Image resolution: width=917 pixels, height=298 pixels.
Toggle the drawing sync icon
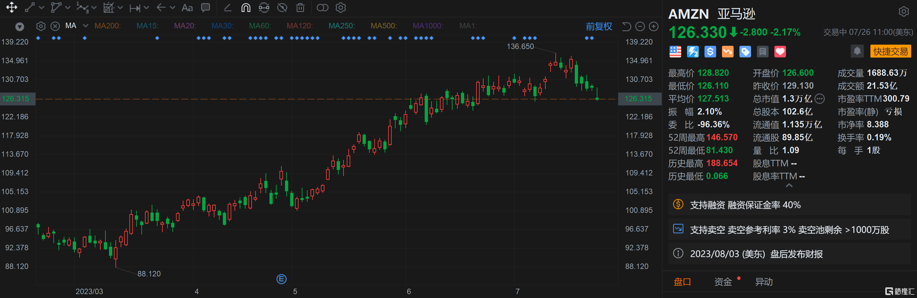[x=264, y=7]
